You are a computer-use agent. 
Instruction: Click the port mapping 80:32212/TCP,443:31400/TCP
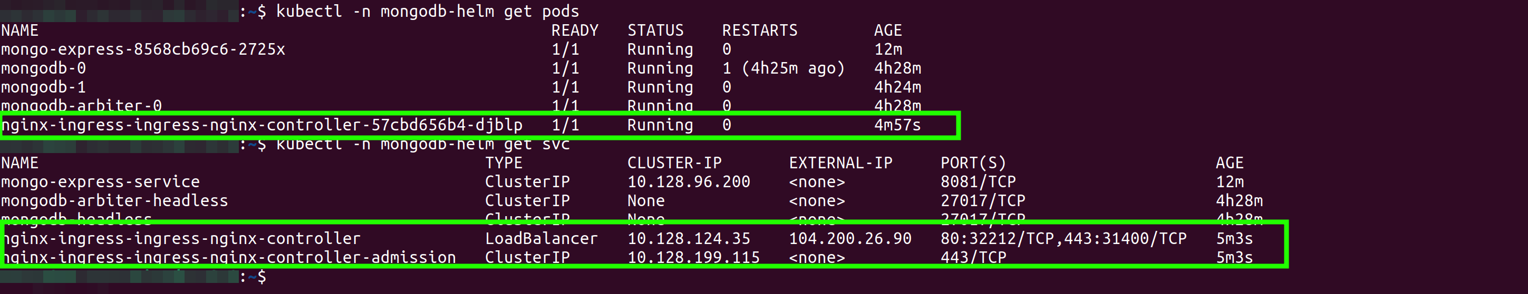tap(1063, 238)
